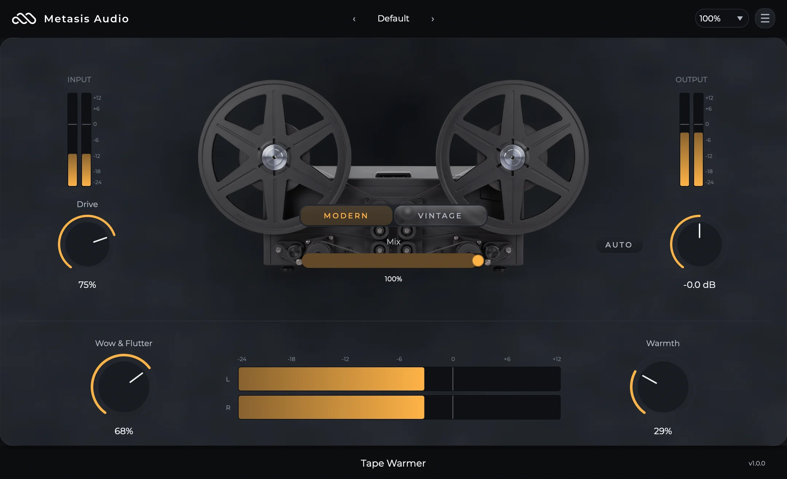
Task: Go to the next preset arrow
Action: click(432, 19)
